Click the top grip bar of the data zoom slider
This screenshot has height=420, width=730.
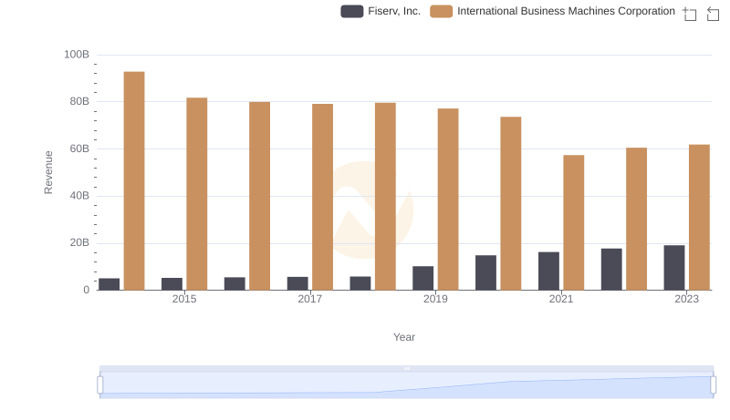[x=406, y=368]
